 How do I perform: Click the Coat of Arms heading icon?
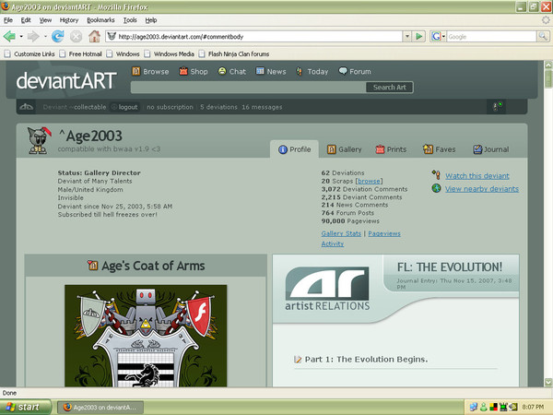93,266
